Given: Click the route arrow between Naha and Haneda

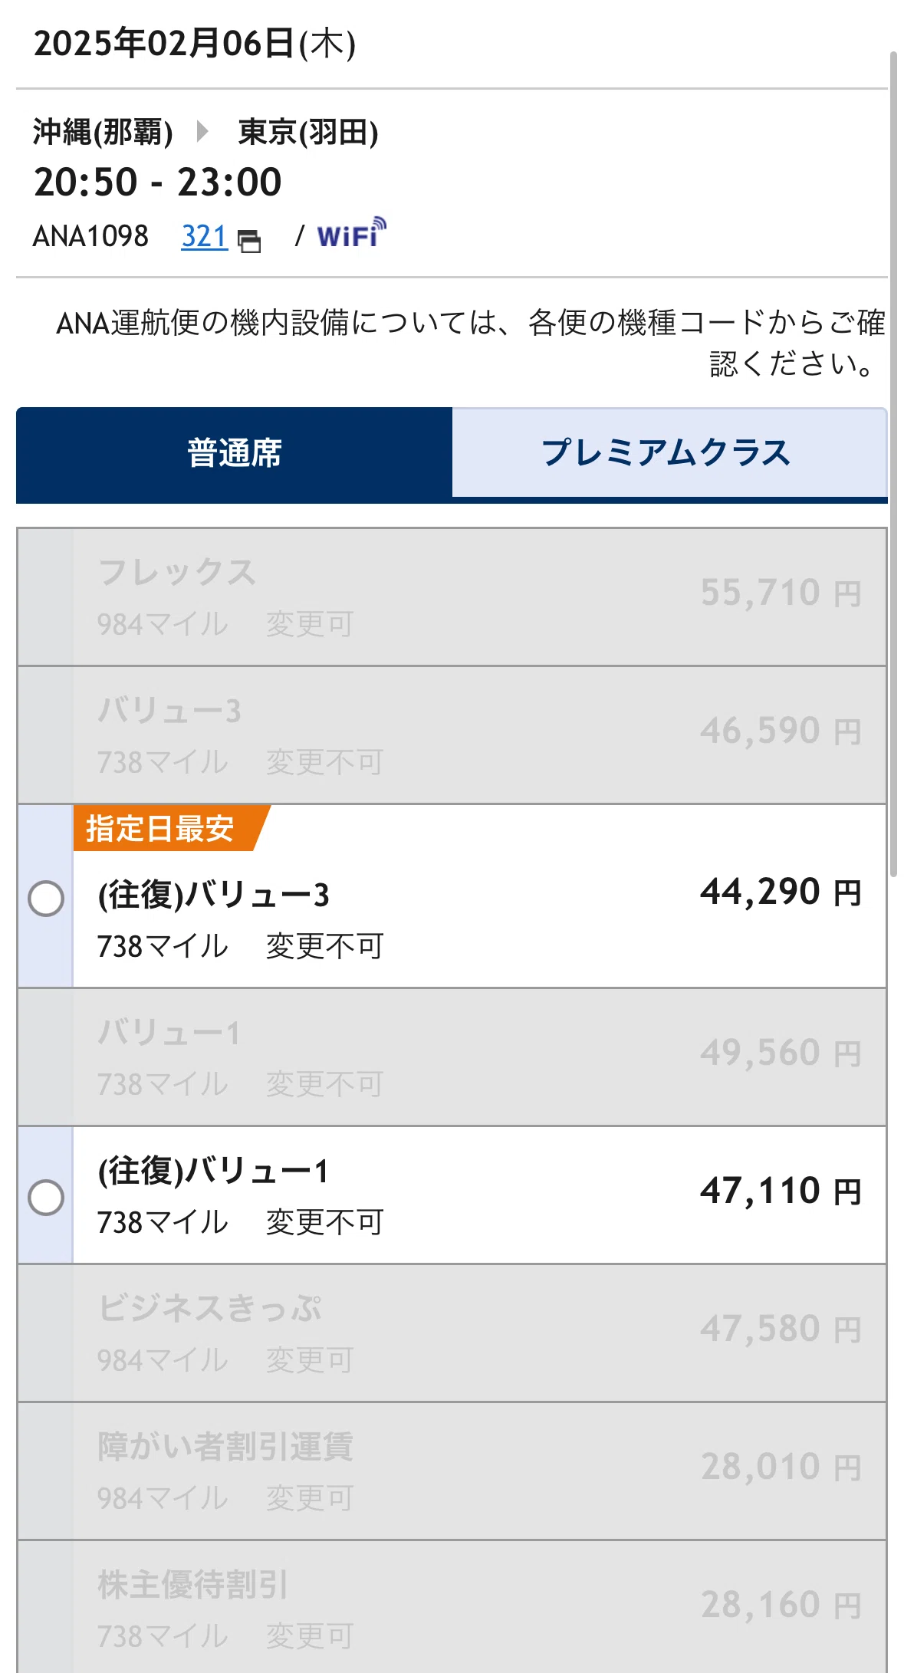Looking at the screenshot, I should click(202, 131).
